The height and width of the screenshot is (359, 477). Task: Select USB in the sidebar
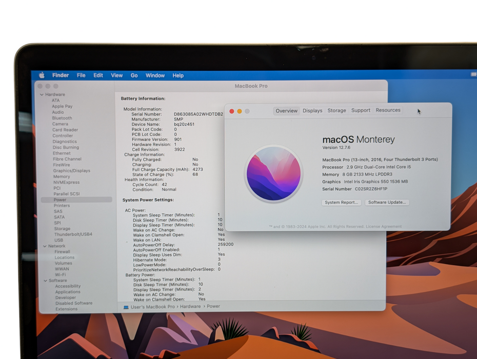(58, 240)
